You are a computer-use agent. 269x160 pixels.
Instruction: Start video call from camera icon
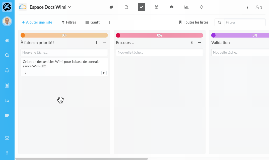coord(7,115)
